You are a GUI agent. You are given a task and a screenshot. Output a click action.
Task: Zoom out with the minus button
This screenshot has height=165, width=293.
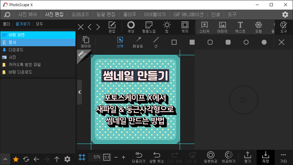[116, 157]
